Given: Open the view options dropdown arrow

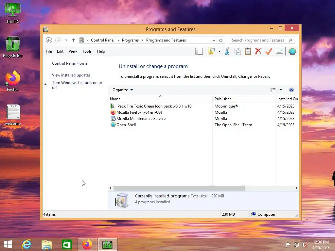Looking at the screenshot, I should click(x=281, y=90).
